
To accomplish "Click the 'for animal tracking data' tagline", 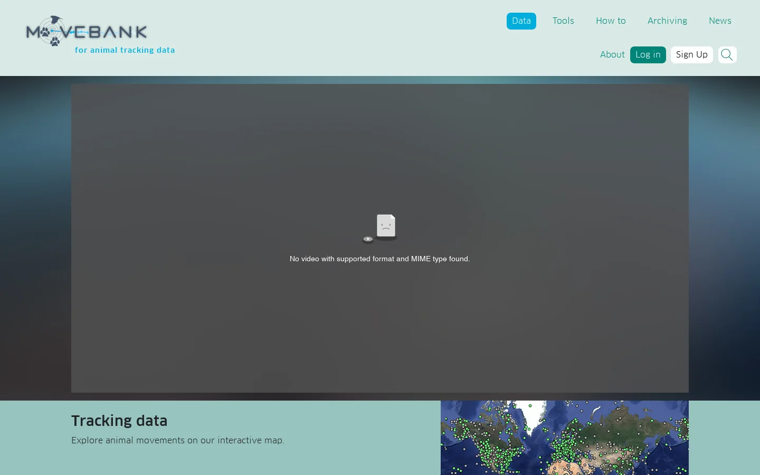I will point(125,50).
